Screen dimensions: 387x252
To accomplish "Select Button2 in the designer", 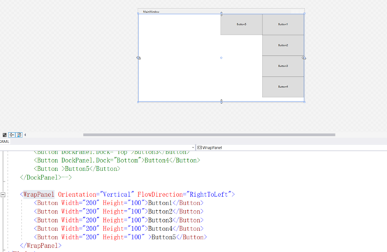I will pyautogui.click(x=283, y=45).
